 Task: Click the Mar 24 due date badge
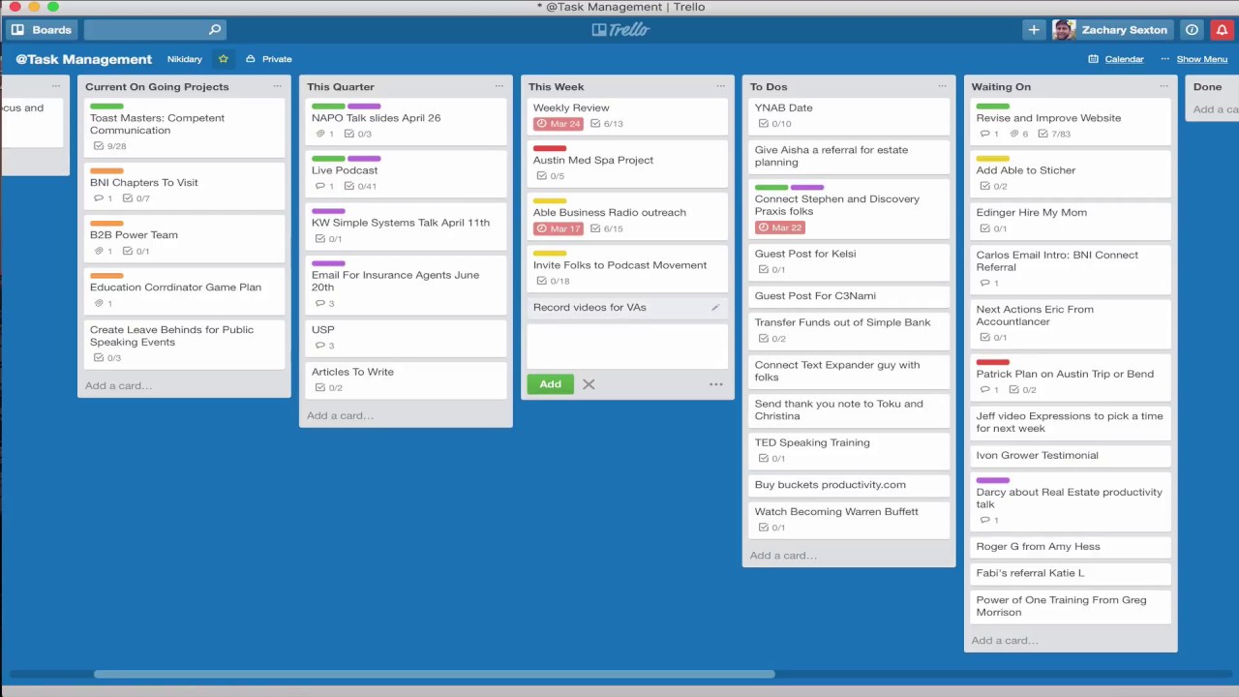point(559,124)
